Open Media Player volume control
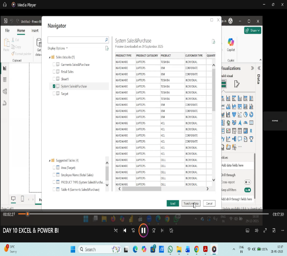This screenshot has width=287, height=256. [256, 231]
